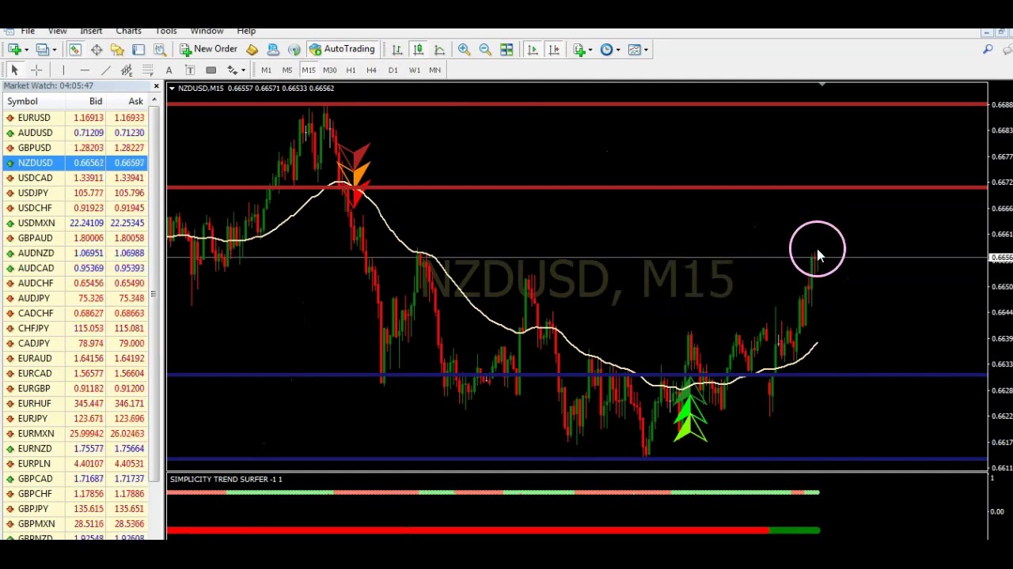Select the trendline drawing tool
This screenshot has width=1013, height=569.
tap(106, 70)
